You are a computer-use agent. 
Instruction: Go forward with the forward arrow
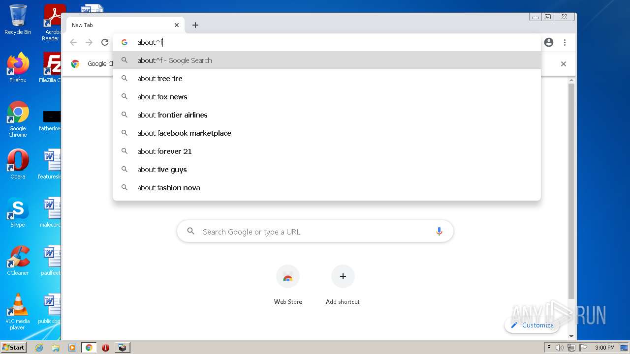tap(89, 42)
